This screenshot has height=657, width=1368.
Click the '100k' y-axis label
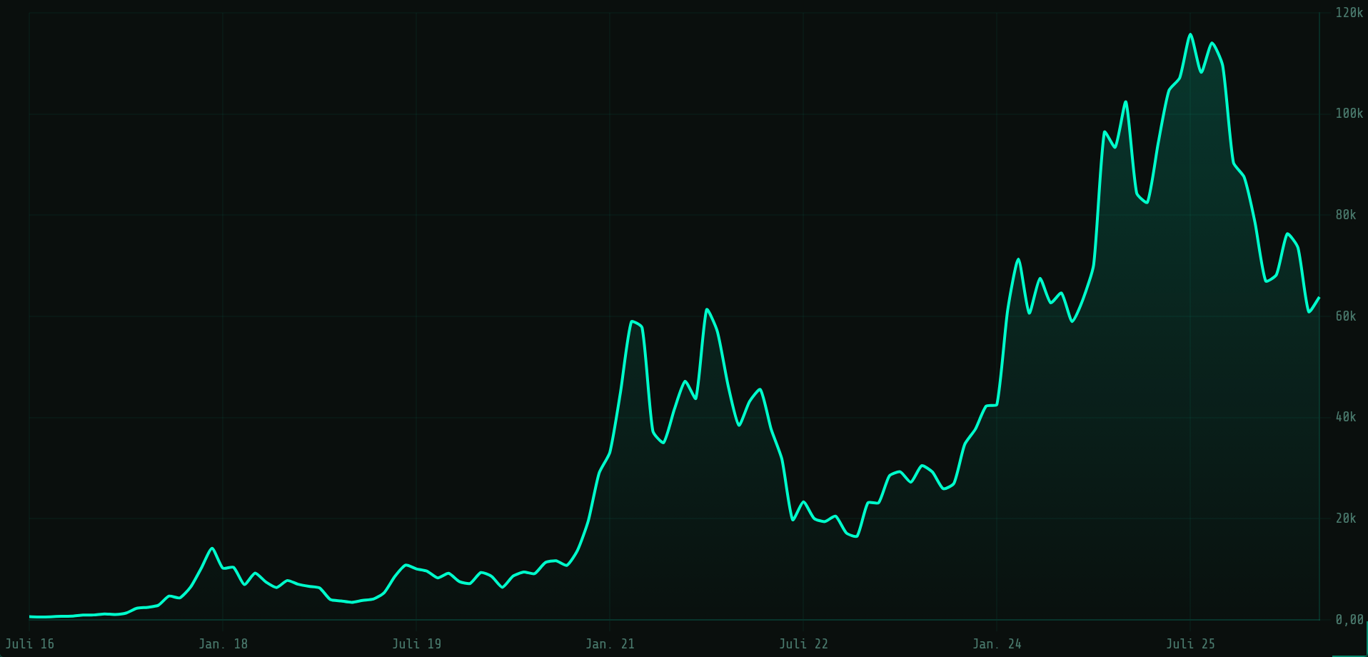click(1349, 114)
